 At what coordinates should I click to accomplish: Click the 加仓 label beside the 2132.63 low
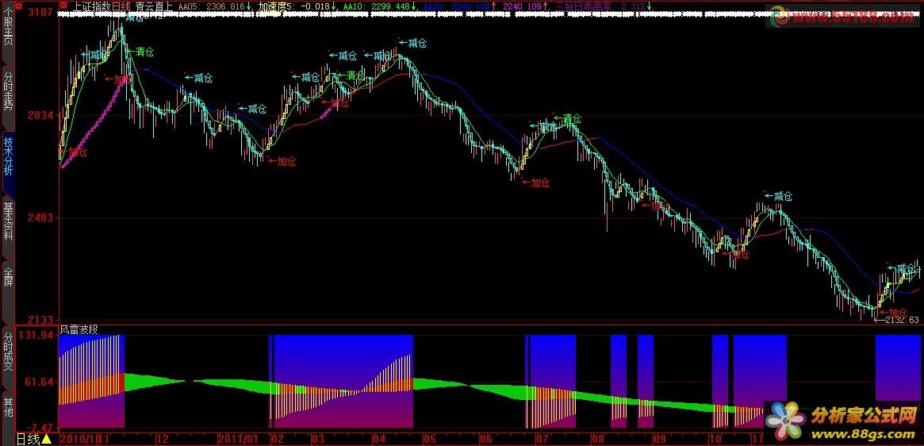[x=898, y=312]
